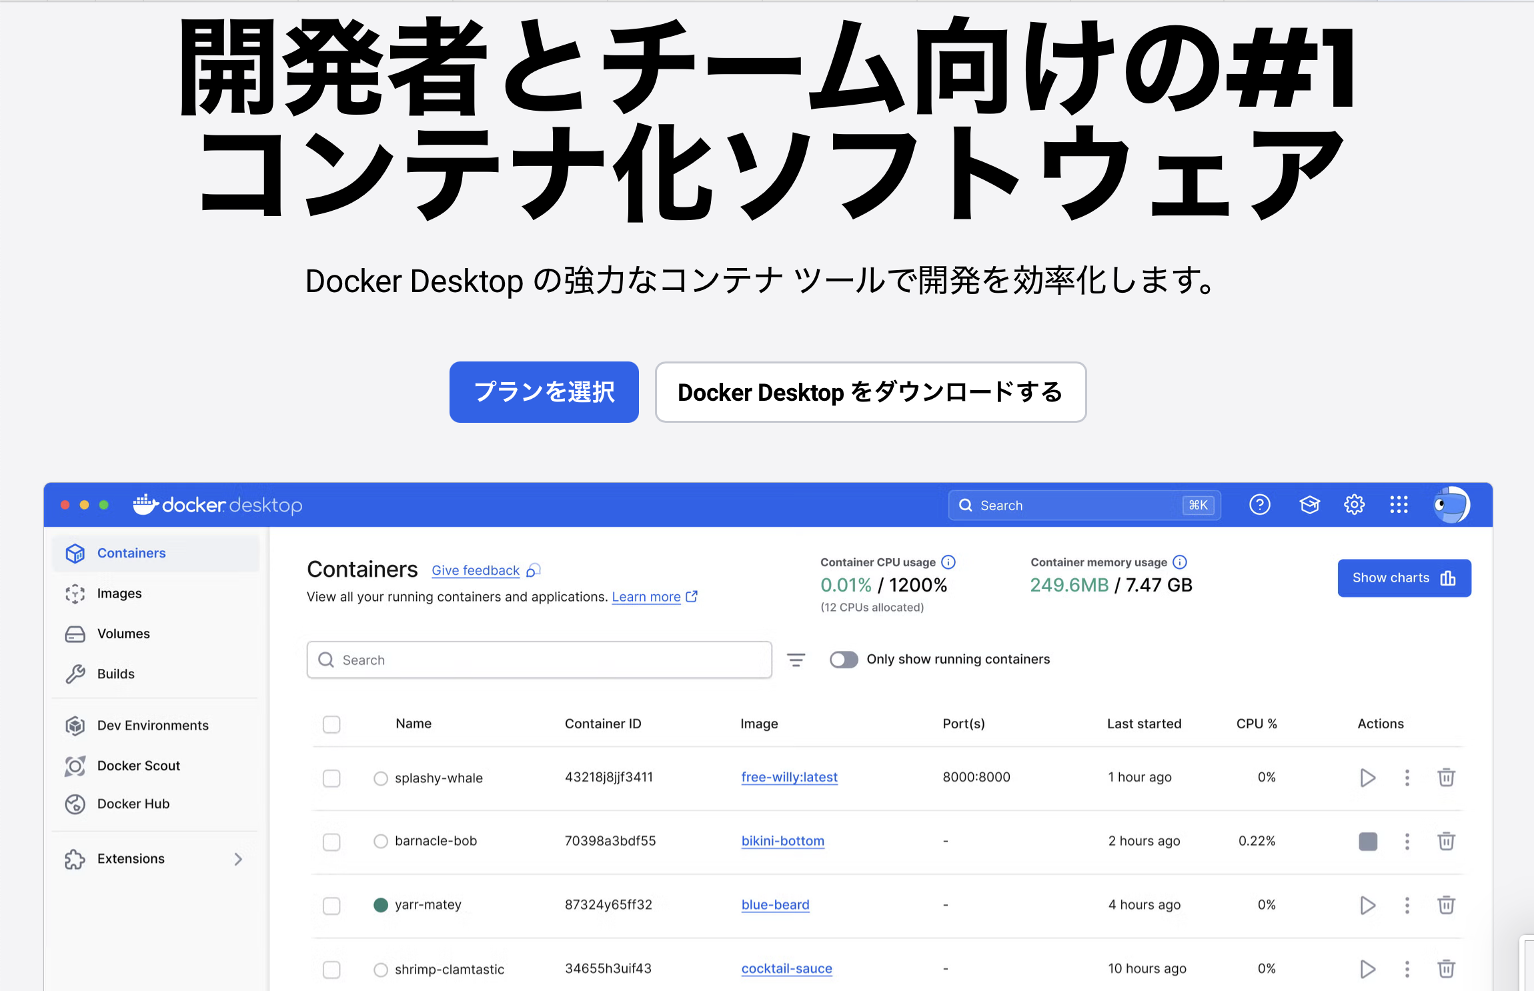
Task: Check the yarr-matey row checkbox
Action: tap(331, 906)
